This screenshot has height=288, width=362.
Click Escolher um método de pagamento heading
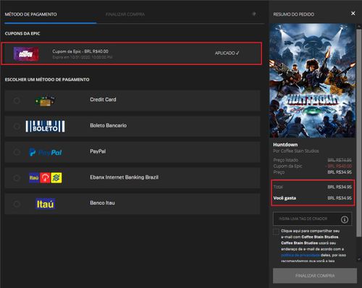click(47, 80)
